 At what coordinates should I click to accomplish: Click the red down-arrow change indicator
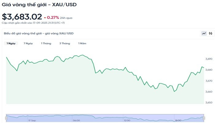click(x=45, y=18)
